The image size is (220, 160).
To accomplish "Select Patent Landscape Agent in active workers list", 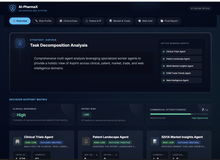I will click(x=181, y=59).
